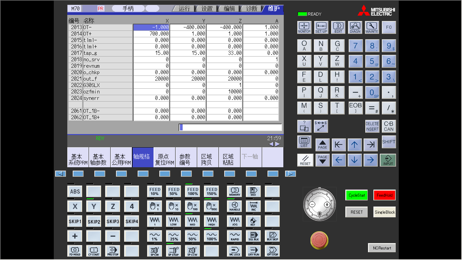The width and height of the screenshot is (462, 260).
Task: Click the left arrow cursor key
Action: (339, 160)
